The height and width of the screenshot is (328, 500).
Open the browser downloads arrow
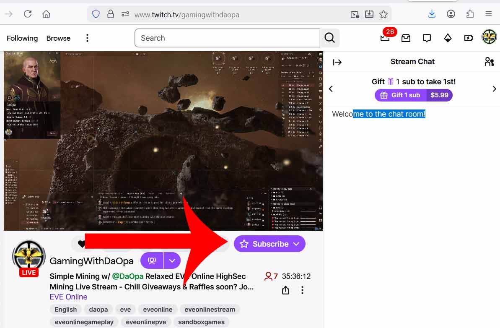432,14
